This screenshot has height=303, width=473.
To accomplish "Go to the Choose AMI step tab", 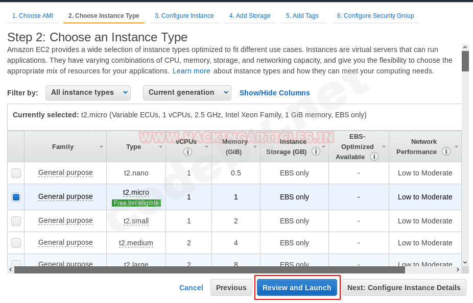I will tap(33, 16).
